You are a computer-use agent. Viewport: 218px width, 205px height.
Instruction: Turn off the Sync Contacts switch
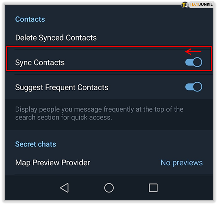pyautogui.click(x=193, y=62)
